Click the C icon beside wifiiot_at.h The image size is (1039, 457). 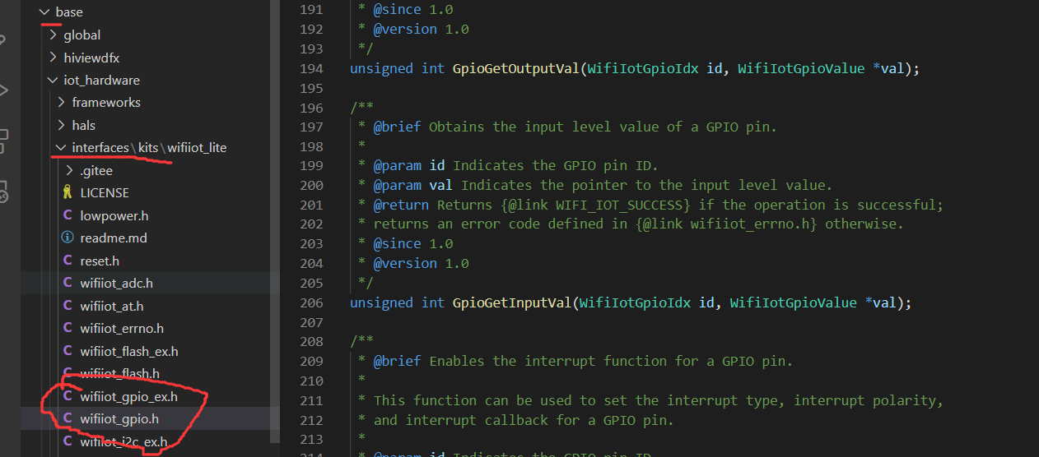point(68,306)
